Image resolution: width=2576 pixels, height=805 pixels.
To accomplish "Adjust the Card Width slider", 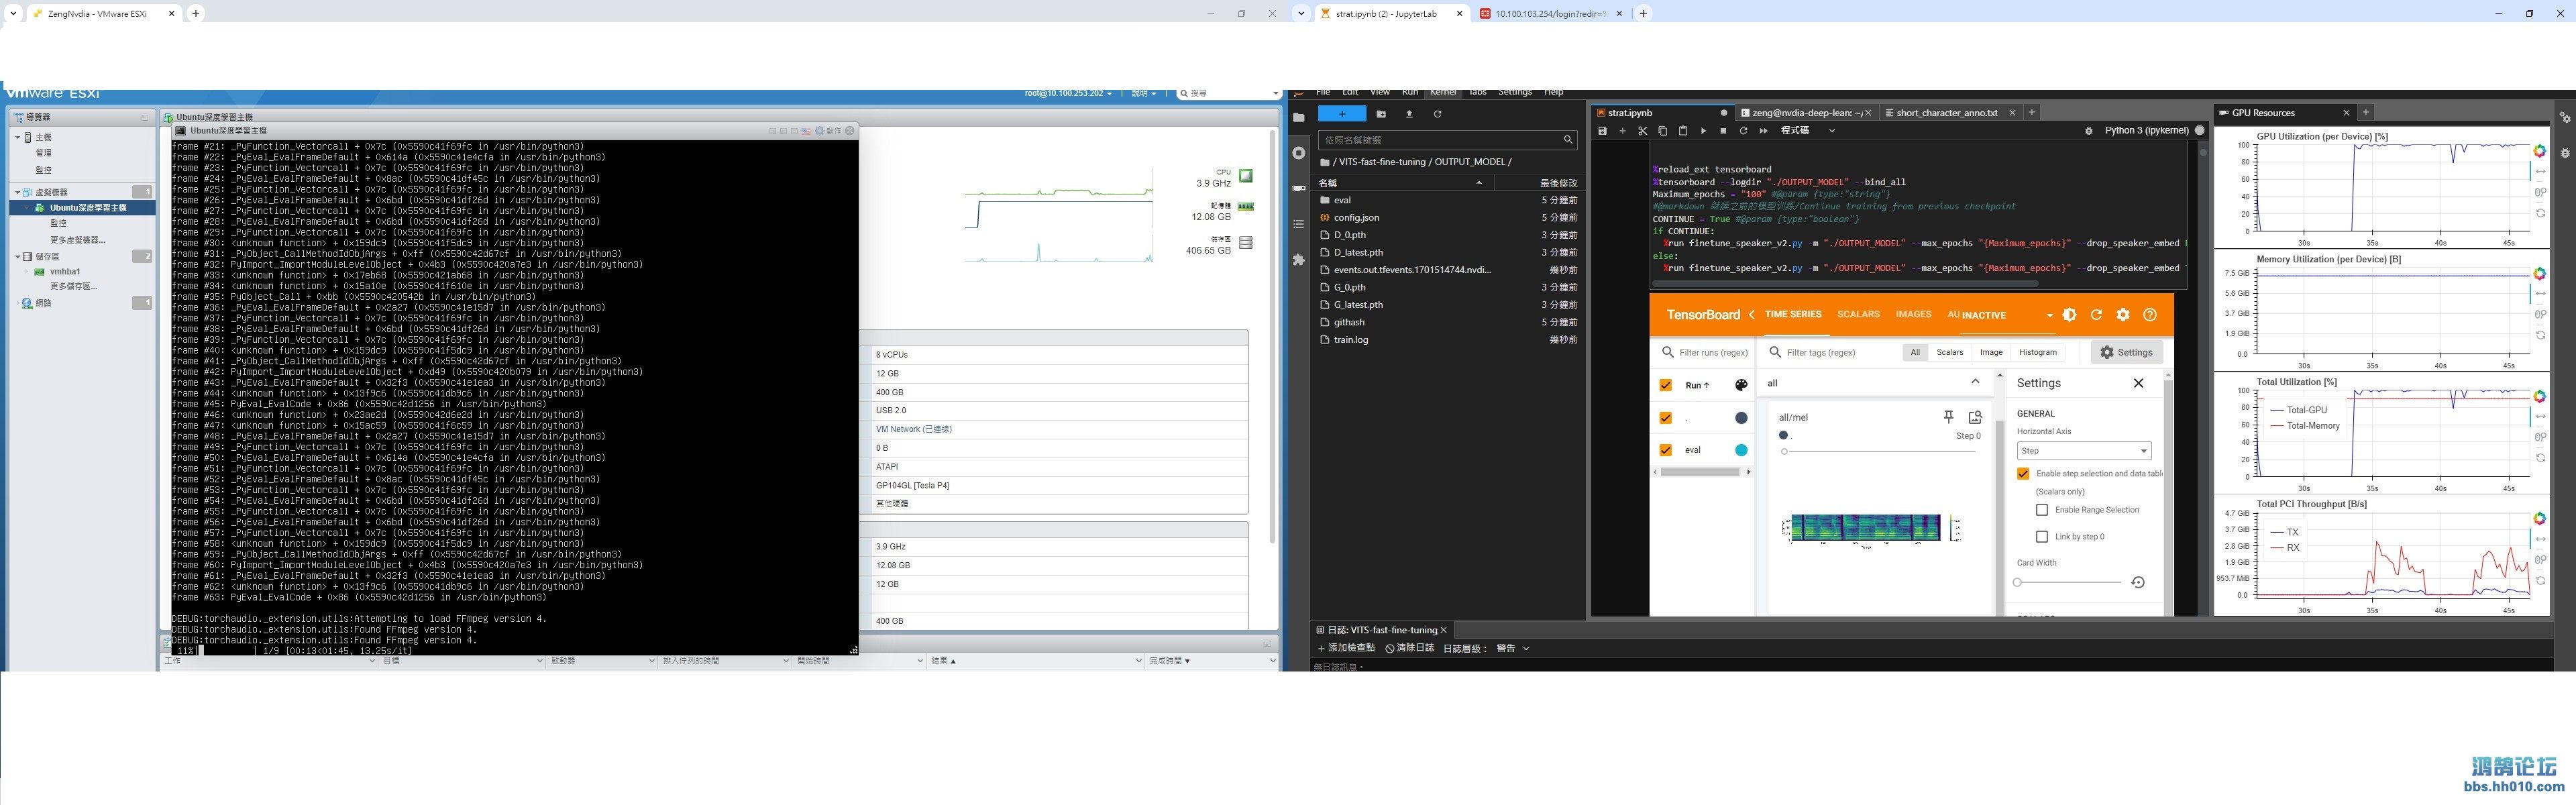I will tap(2067, 582).
